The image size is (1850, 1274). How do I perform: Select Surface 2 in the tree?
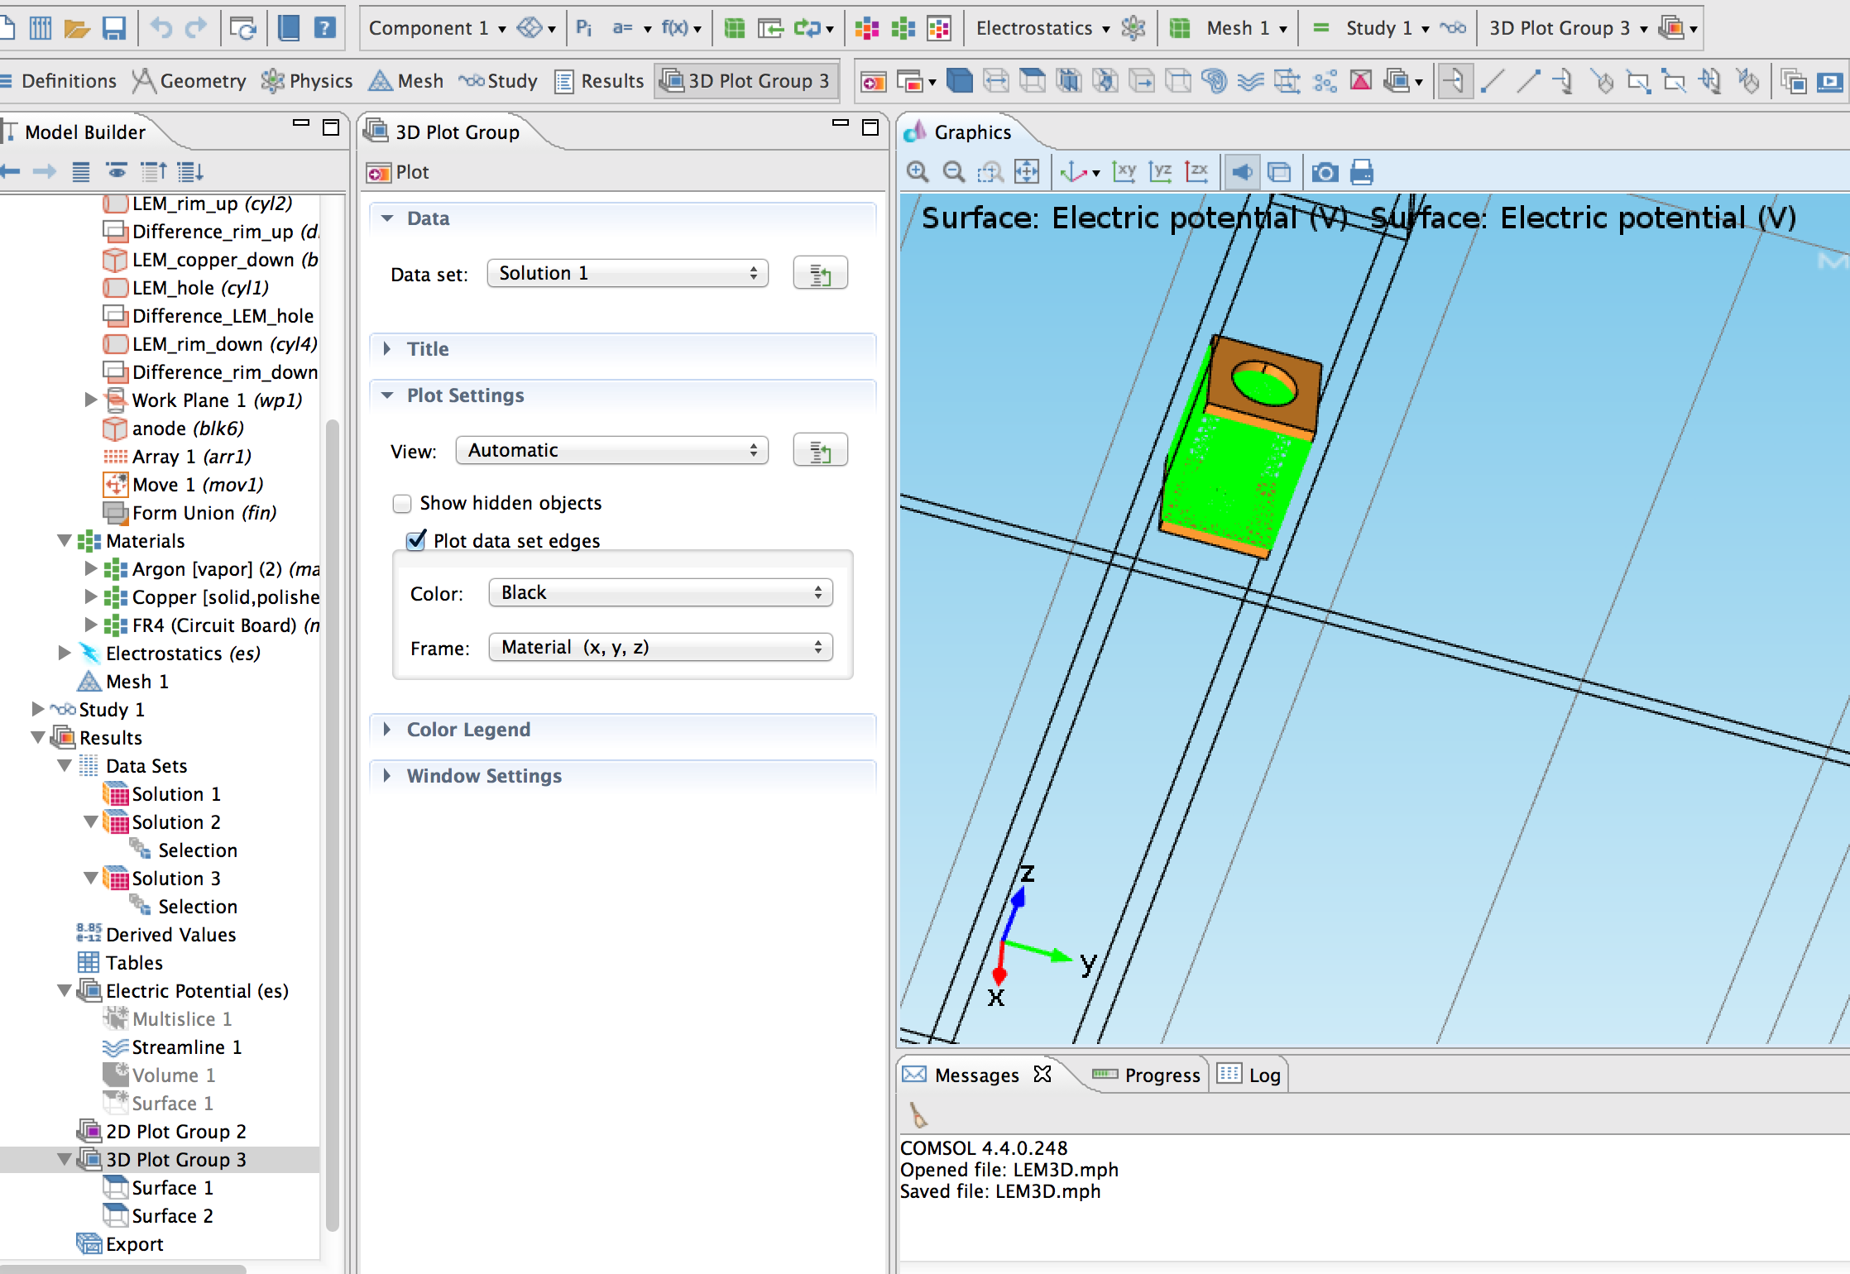click(172, 1216)
